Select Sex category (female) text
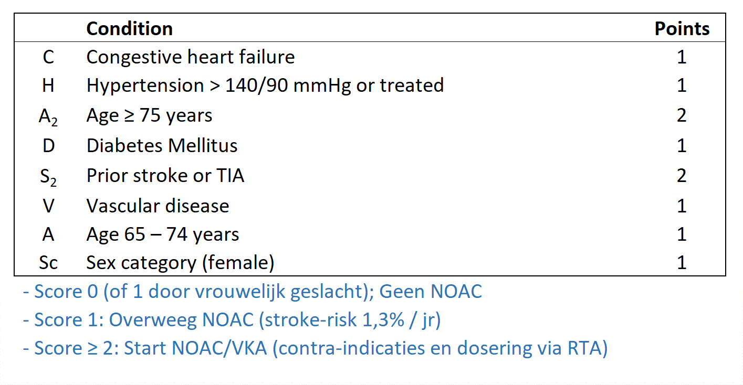Screen dimensions: 743x385 pos(180,262)
